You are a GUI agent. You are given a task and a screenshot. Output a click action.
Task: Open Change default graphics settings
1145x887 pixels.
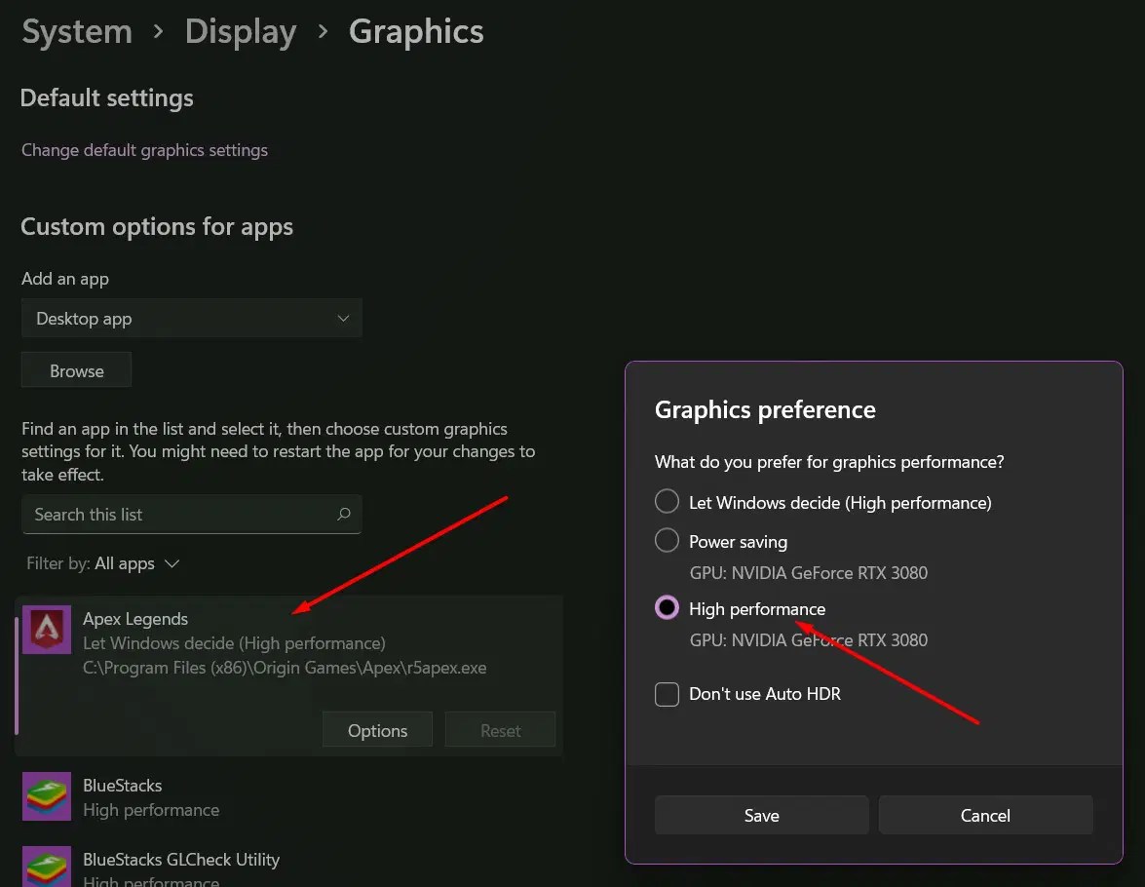click(x=144, y=150)
